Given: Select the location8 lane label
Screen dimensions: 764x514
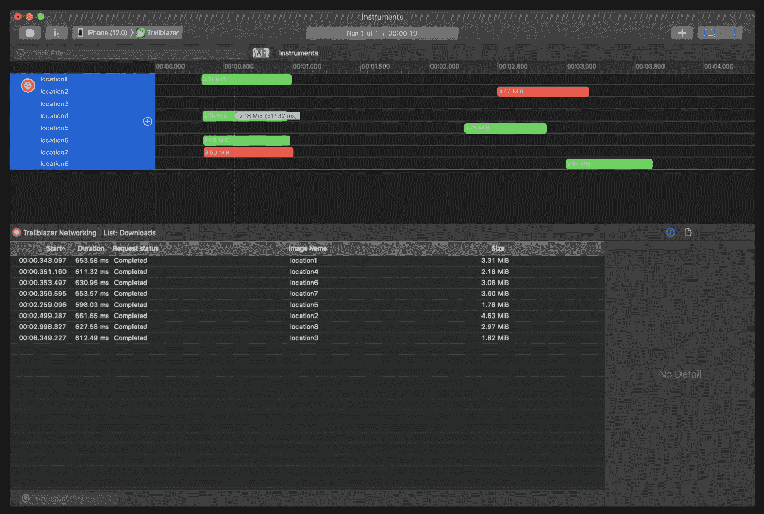Looking at the screenshot, I should pos(54,164).
